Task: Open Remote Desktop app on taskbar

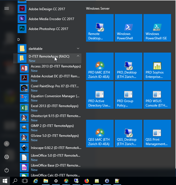Action: click(76, 181)
